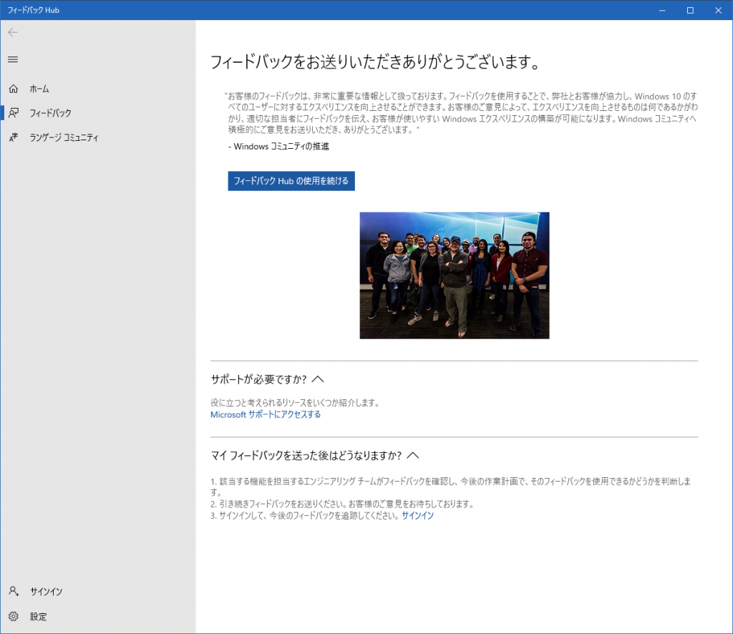Click the gear icon for 設定
733x634 pixels.
(x=13, y=616)
